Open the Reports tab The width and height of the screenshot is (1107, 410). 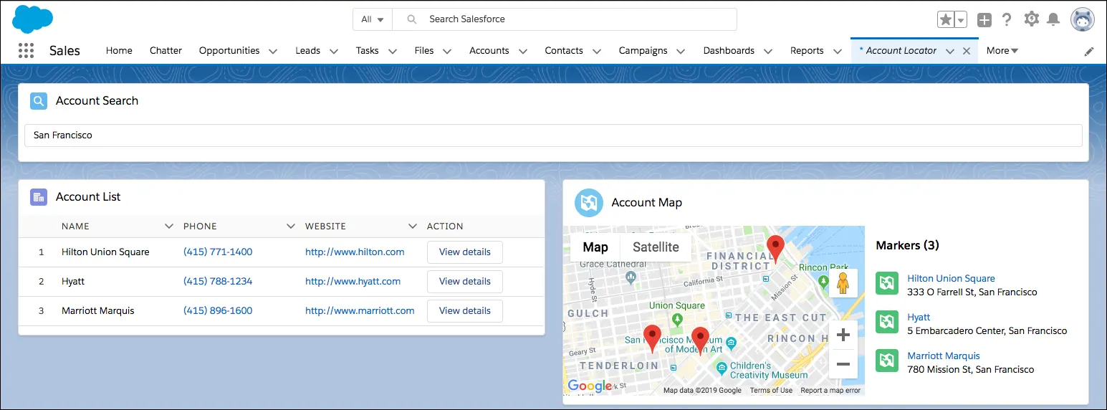point(807,51)
